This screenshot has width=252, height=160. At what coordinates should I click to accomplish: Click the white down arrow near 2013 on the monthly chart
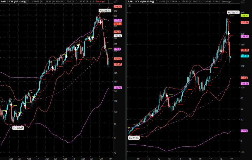(x=167, y=95)
